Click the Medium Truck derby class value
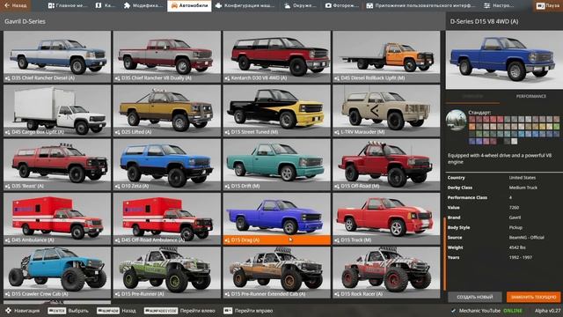The width and height of the screenshot is (563, 317). click(523, 188)
